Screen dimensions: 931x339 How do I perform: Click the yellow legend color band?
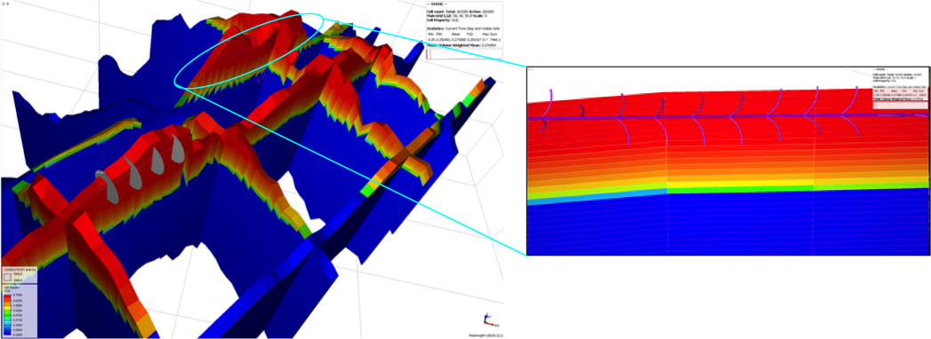click(x=7, y=308)
